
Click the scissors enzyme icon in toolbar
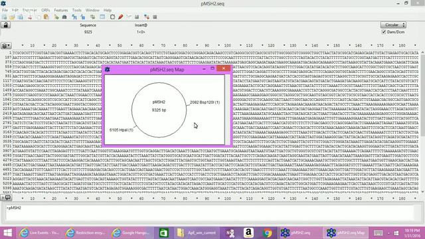coord(129,17)
